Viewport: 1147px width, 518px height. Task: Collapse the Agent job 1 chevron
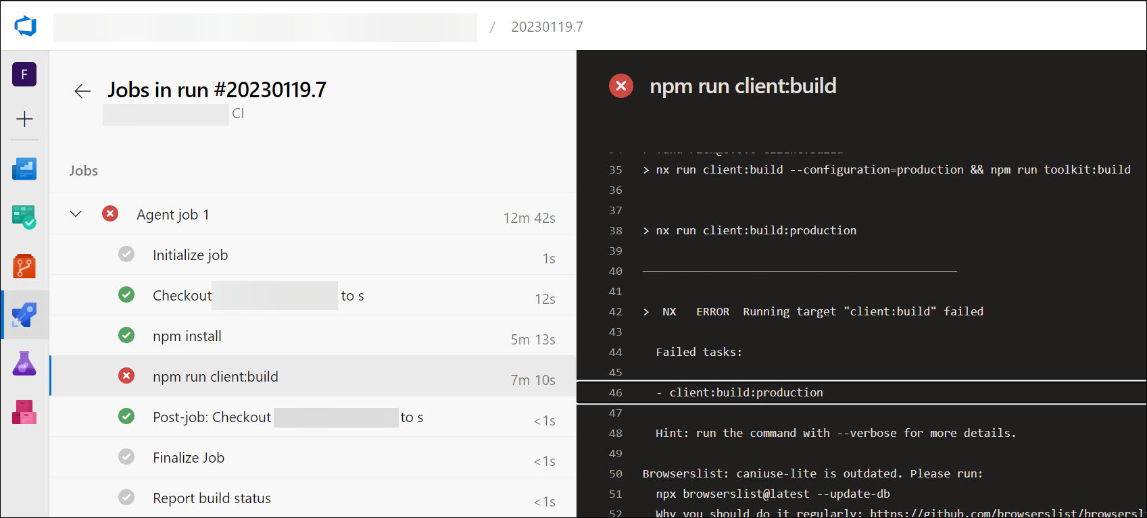click(x=76, y=214)
